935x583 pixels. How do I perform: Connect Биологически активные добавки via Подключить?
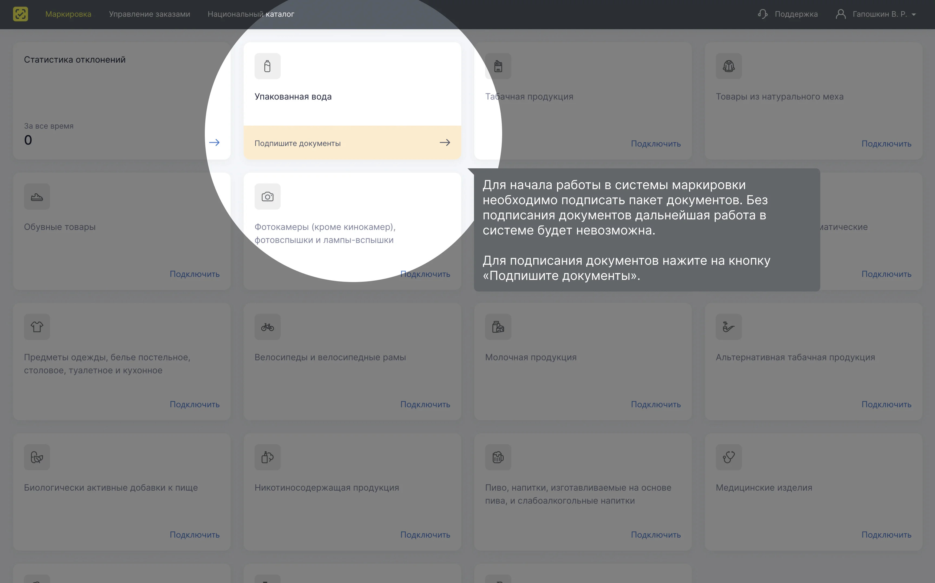(x=195, y=535)
